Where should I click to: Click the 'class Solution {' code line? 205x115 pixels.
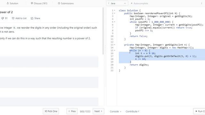(x=130, y=11)
